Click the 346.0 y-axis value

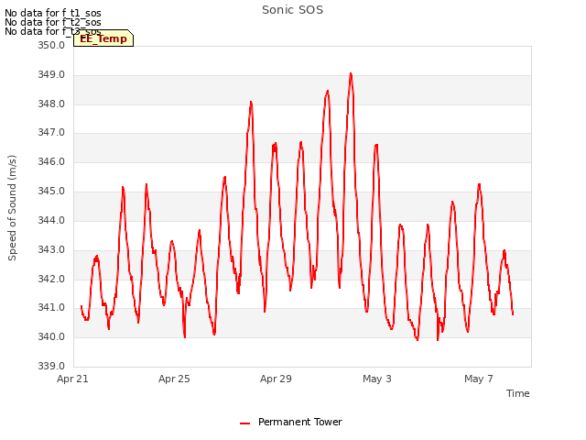pyautogui.click(x=51, y=161)
